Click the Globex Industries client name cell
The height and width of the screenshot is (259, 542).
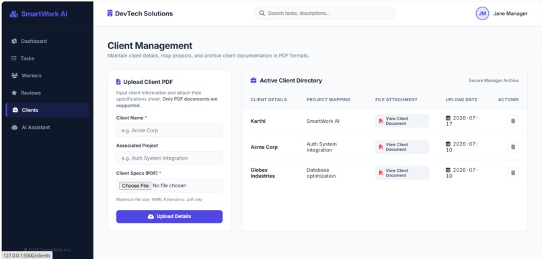click(x=263, y=173)
